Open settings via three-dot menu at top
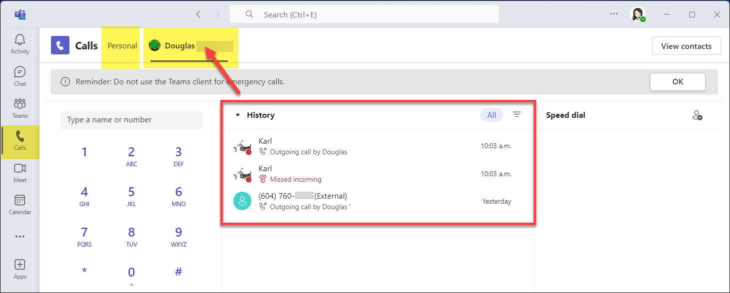The image size is (730, 293). pos(613,13)
